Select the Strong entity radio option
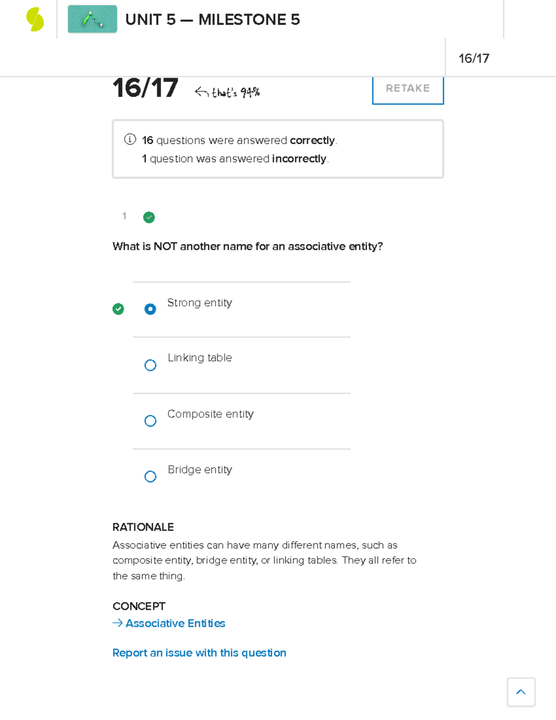Screen dimensions: 556x720 point(150,309)
